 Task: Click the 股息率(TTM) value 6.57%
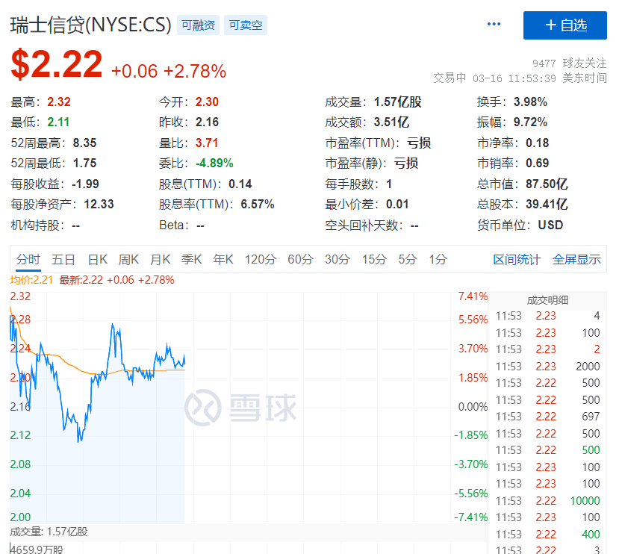[x=258, y=204]
